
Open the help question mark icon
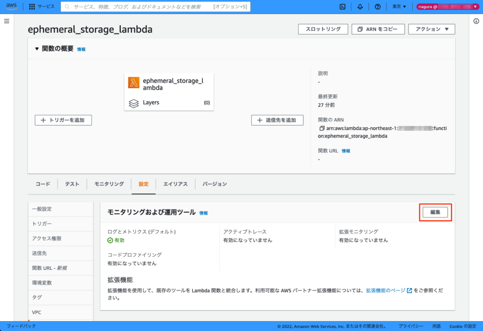click(x=378, y=7)
